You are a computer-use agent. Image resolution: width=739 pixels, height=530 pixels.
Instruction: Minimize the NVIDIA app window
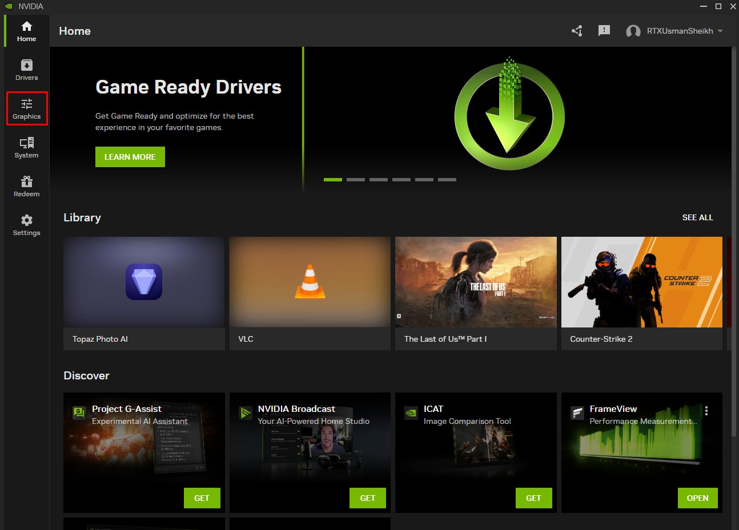coord(704,6)
